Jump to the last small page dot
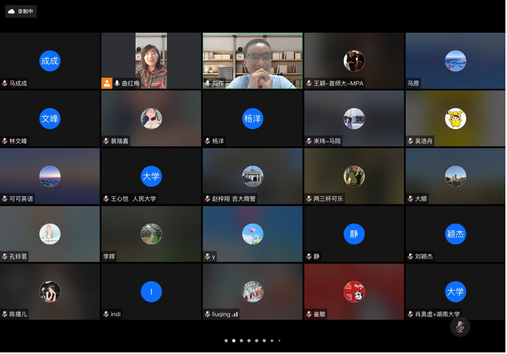 279,341
